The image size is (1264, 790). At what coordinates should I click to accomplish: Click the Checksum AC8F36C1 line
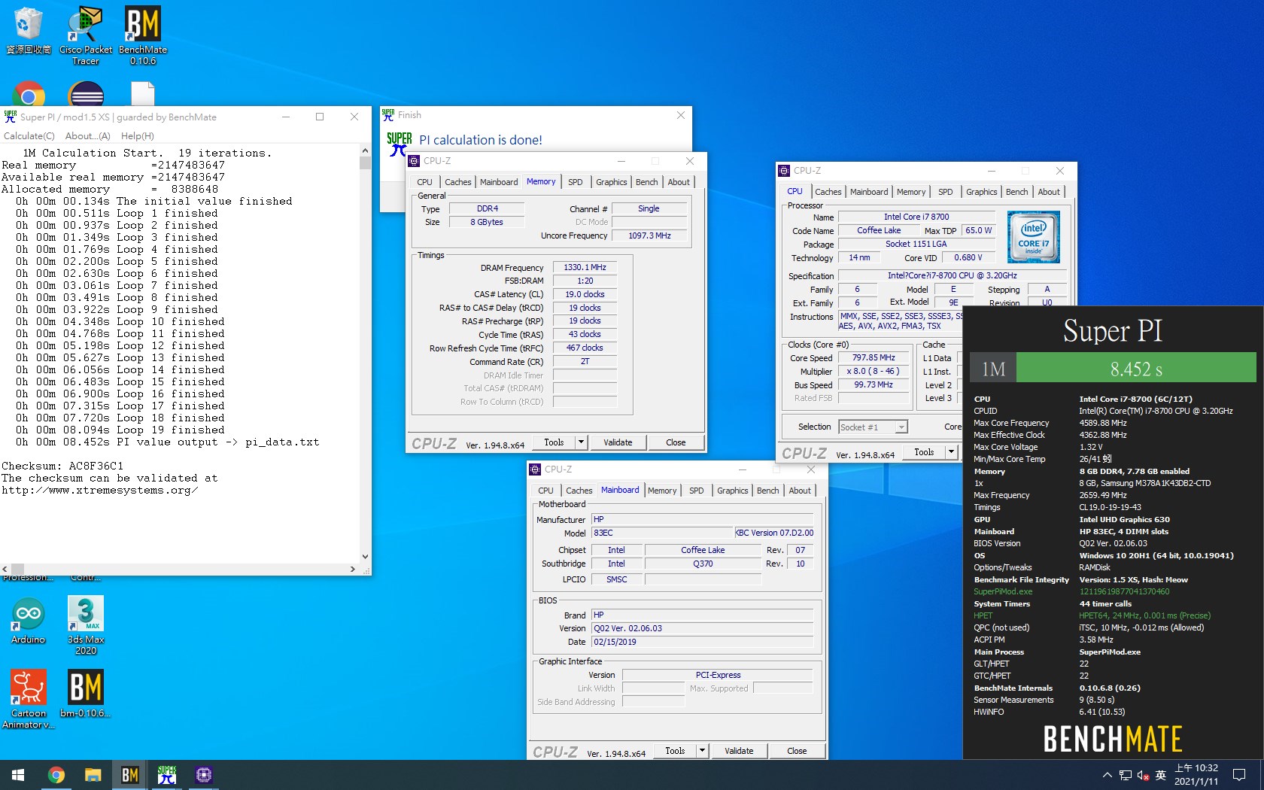(x=62, y=466)
